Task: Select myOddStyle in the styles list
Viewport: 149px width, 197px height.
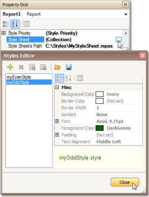Action: pyautogui.click(x=29, y=82)
